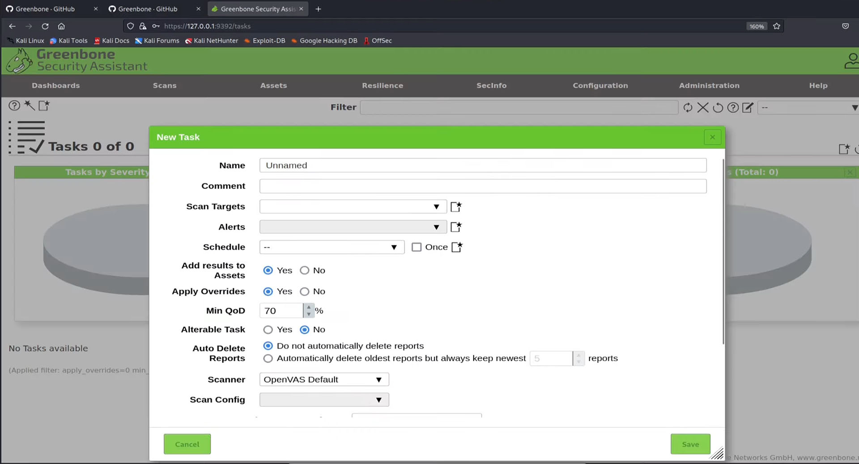Open the Scan Targets dropdown
This screenshot has width=859, height=464.
pos(353,207)
